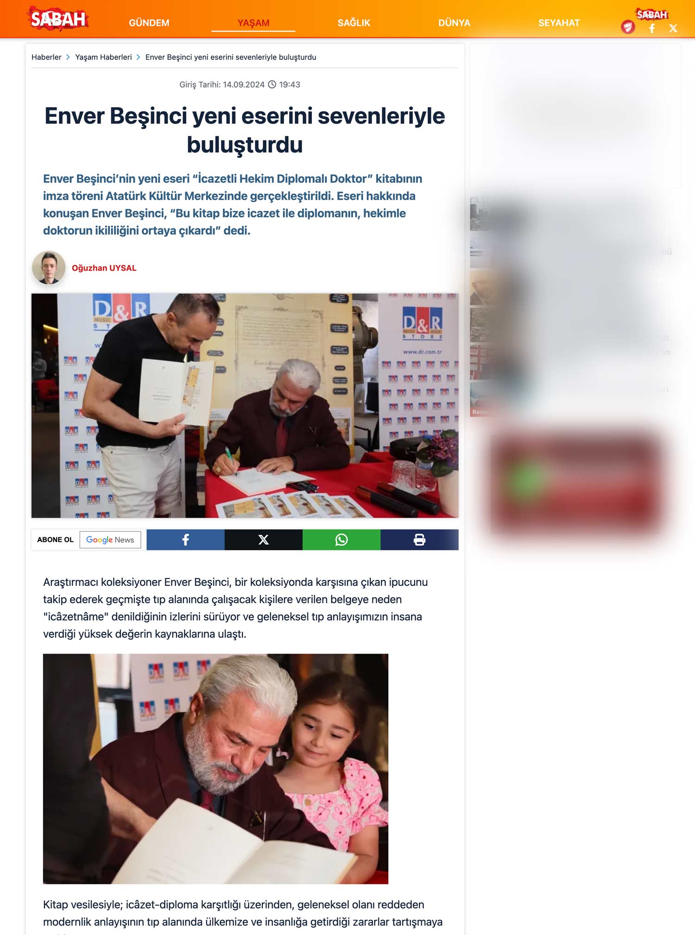Screen dimensions: 695x935
Task: Open Sabah's X profile in the header
Action: tap(673, 29)
